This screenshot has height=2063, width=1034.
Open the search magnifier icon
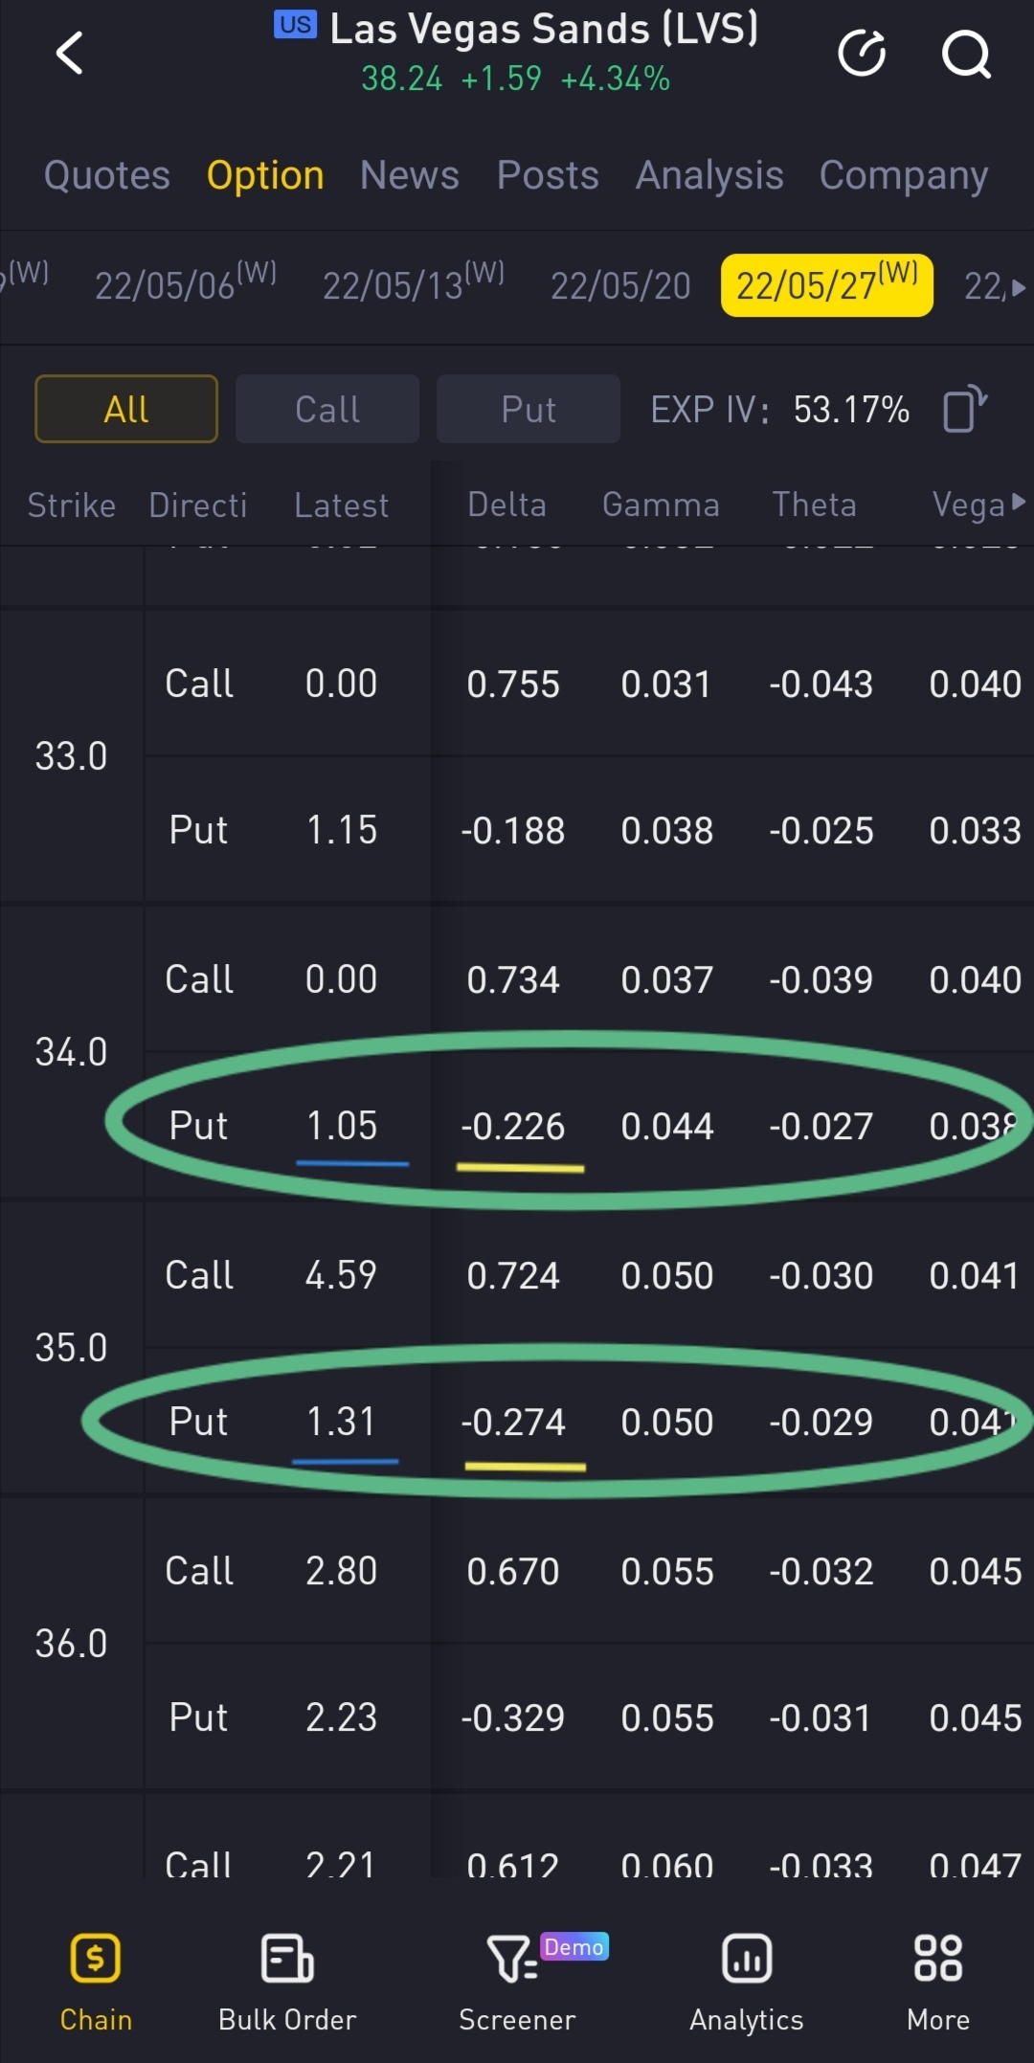966,54
